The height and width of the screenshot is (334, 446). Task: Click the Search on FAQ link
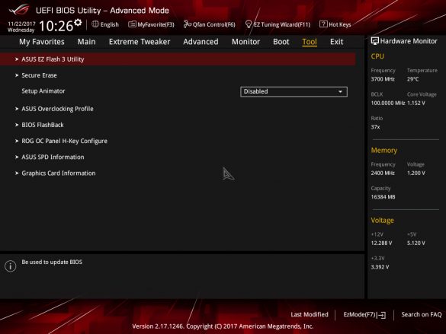(x=422, y=314)
